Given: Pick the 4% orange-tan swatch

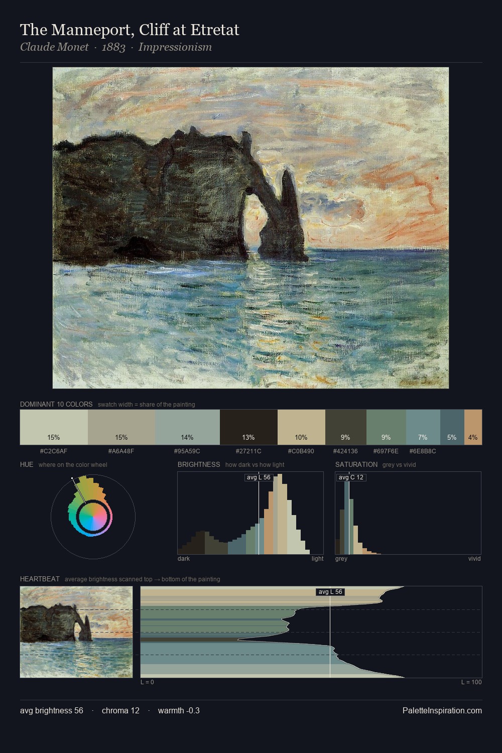Looking at the screenshot, I should (473, 427).
